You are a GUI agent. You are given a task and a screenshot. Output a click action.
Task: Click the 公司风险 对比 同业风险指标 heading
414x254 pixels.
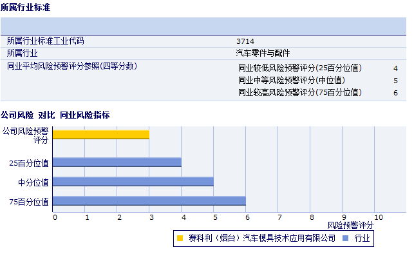point(55,115)
